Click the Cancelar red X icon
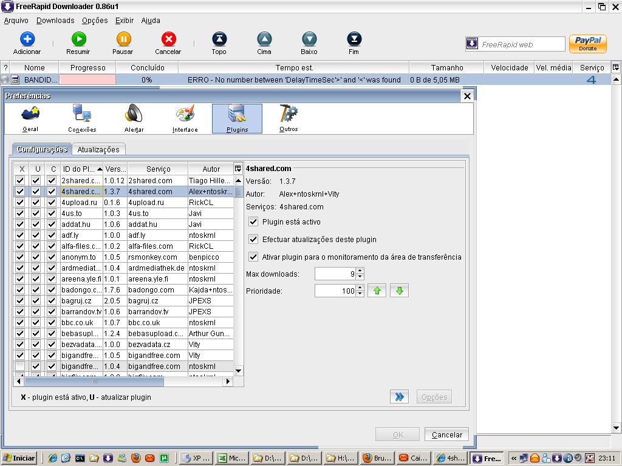Viewport: 622px width, 466px height. [x=168, y=40]
